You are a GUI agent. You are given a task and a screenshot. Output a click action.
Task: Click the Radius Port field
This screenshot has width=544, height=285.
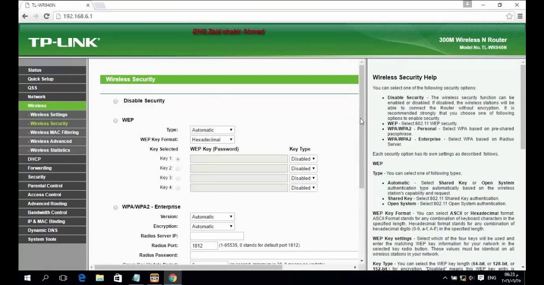point(204,246)
